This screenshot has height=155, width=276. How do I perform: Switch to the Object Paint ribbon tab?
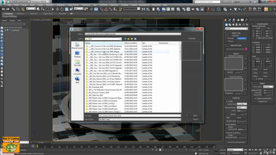tap(48, 13)
